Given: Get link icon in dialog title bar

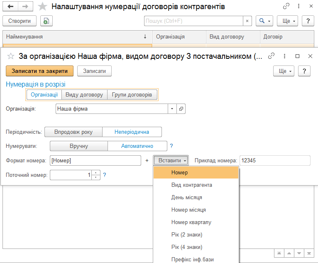Looking at the screenshot, I should pyautogui.click(x=271, y=56).
